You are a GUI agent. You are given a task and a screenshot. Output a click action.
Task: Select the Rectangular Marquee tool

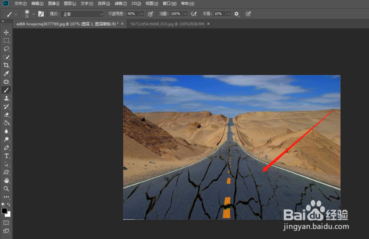point(6,41)
